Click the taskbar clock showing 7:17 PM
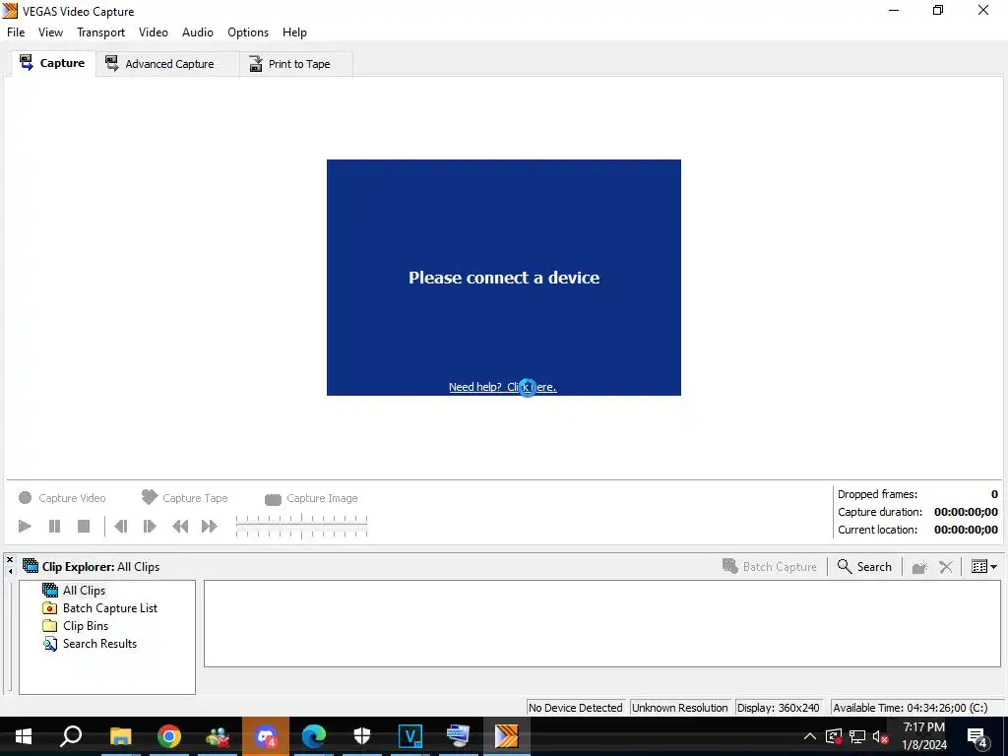 [923, 736]
